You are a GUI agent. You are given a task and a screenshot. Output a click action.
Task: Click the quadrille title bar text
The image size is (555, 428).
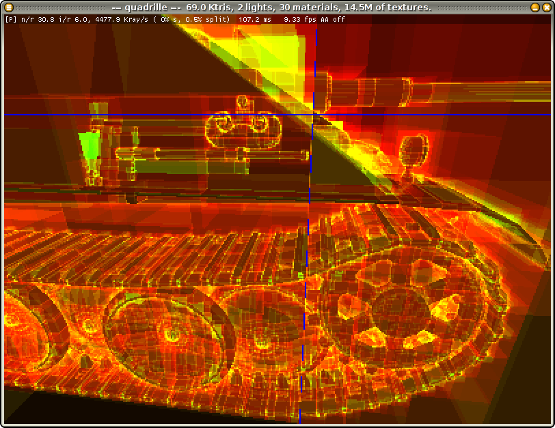tap(271, 7)
